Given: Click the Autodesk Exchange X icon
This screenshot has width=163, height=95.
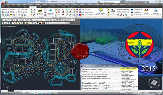Looking at the screenshot, I should [138, 2].
